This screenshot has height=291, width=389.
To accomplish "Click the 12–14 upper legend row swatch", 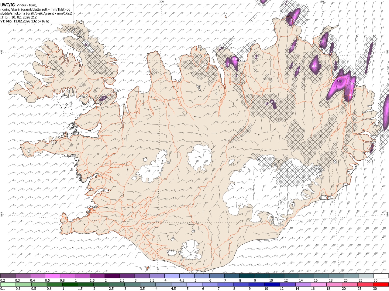I will pyautogui.click(x=291, y=276).
